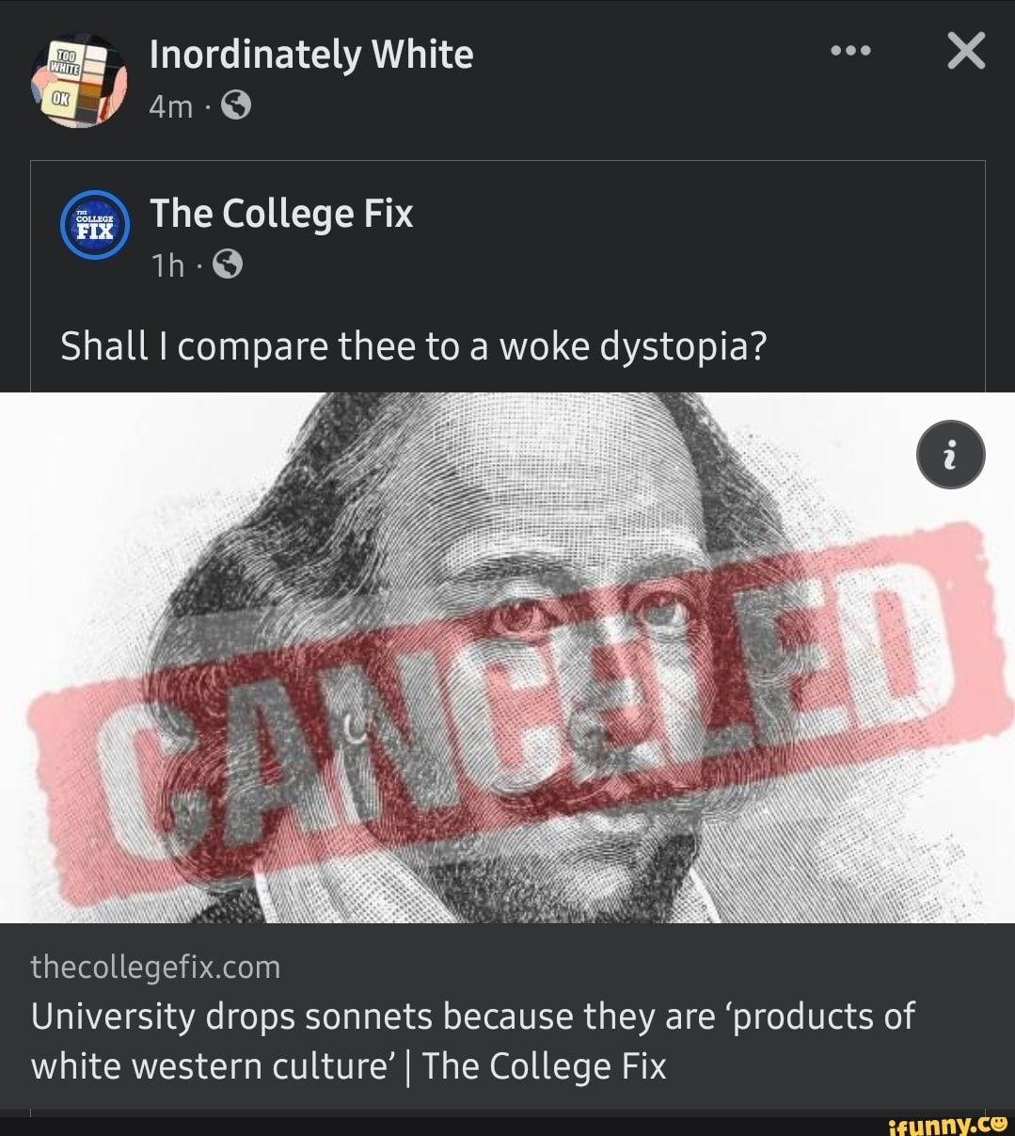1015x1136 pixels.
Task: Click the 1h shared post timestamp
Action: (168, 266)
